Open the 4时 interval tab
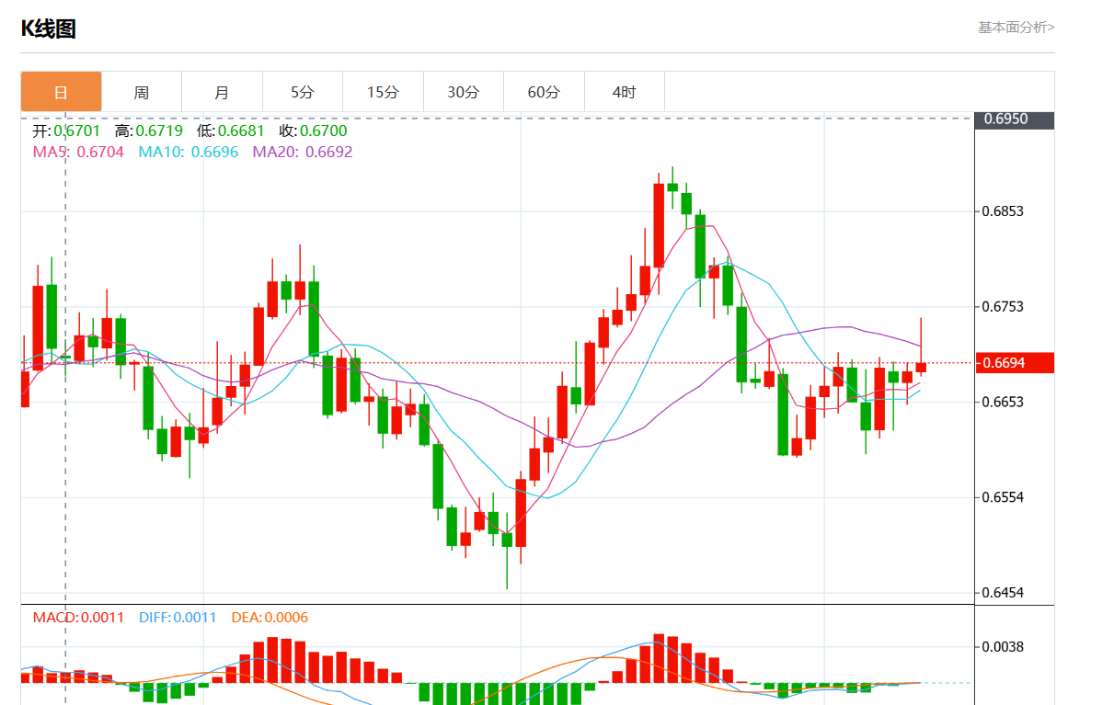The height and width of the screenshot is (705, 1114). (x=624, y=92)
